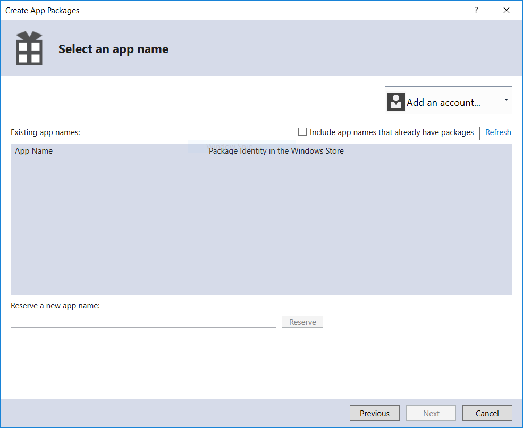523x428 pixels.
Task: Enable Include app names that already have packages
Action: (302, 131)
